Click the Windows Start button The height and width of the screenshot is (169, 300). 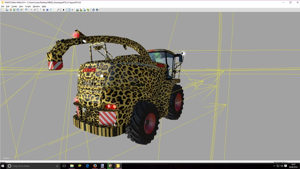click(3, 166)
